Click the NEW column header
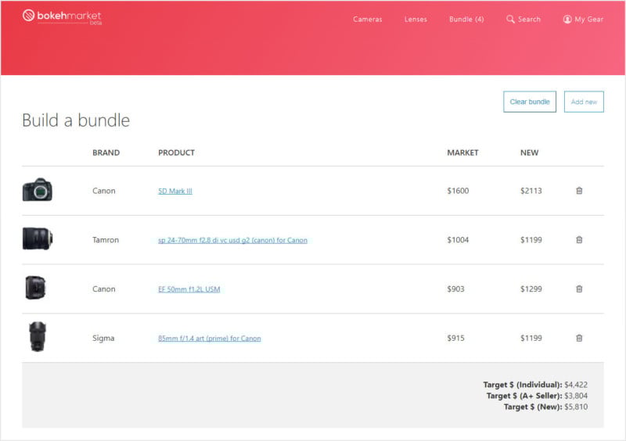 click(529, 152)
